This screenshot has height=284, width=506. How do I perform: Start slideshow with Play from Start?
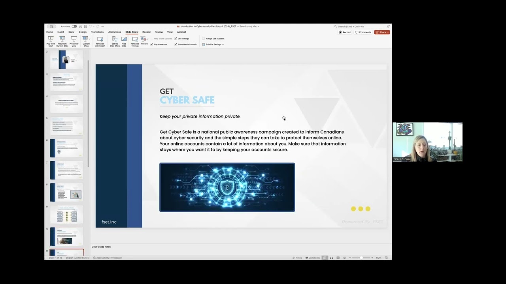click(51, 41)
